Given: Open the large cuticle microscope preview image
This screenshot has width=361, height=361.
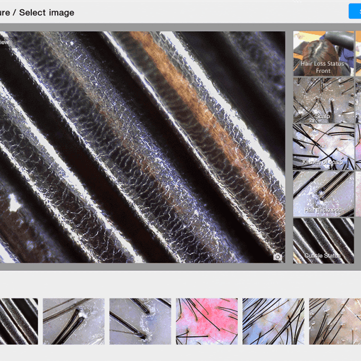Looking at the screenshot, I should (143, 147).
